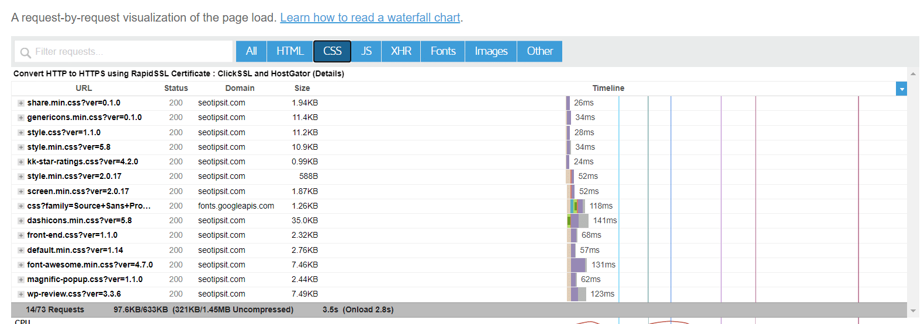
Task: Expand the share.min.css?ver=0.1.0 request row
Action: [21, 103]
